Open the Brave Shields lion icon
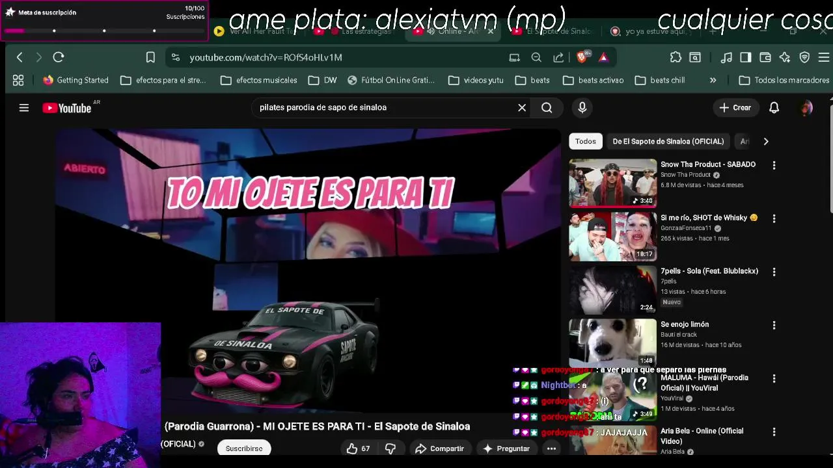The width and height of the screenshot is (833, 468). tap(583, 57)
